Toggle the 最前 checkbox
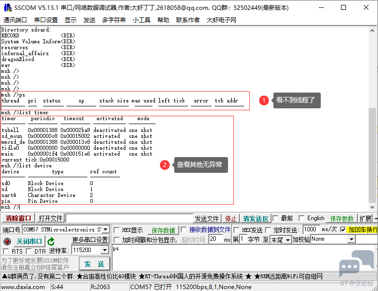Screen dimensions: 378x291 275,218
